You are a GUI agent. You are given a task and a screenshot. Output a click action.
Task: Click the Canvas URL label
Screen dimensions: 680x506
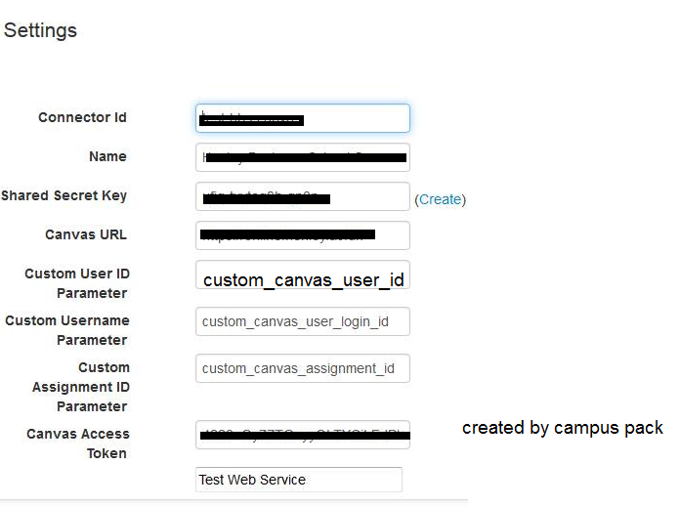pyautogui.click(x=86, y=235)
